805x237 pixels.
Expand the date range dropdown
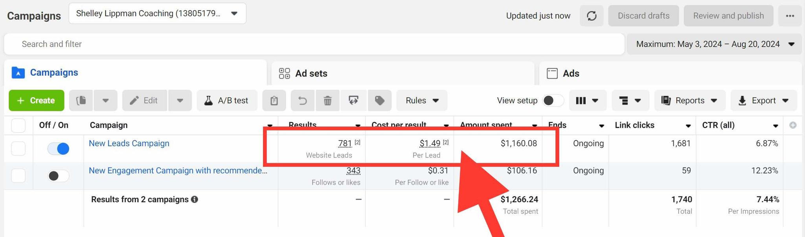[x=714, y=44]
